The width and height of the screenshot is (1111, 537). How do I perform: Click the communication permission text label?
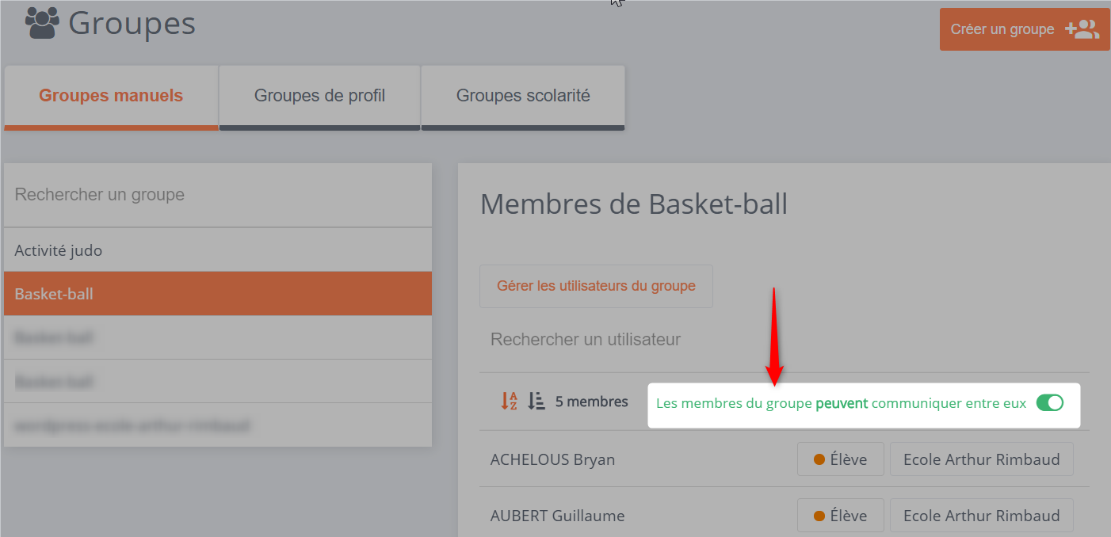pyautogui.click(x=841, y=403)
